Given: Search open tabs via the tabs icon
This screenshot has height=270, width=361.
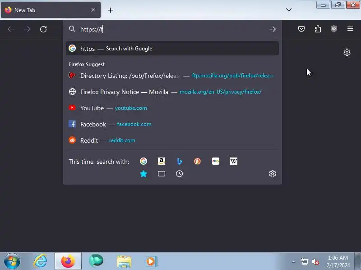Looking at the screenshot, I should (x=162, y=174).
